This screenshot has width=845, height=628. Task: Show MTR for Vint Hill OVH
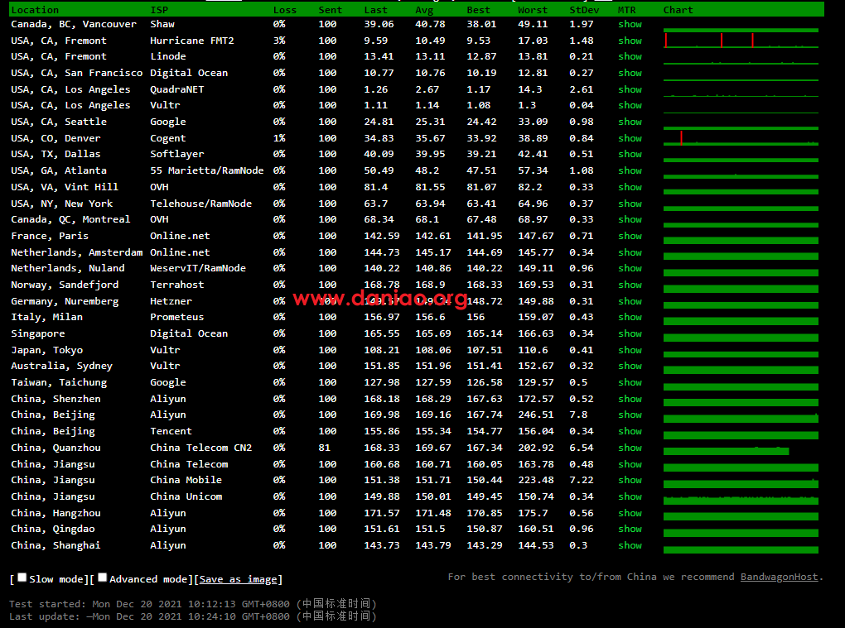coord(630,187)
